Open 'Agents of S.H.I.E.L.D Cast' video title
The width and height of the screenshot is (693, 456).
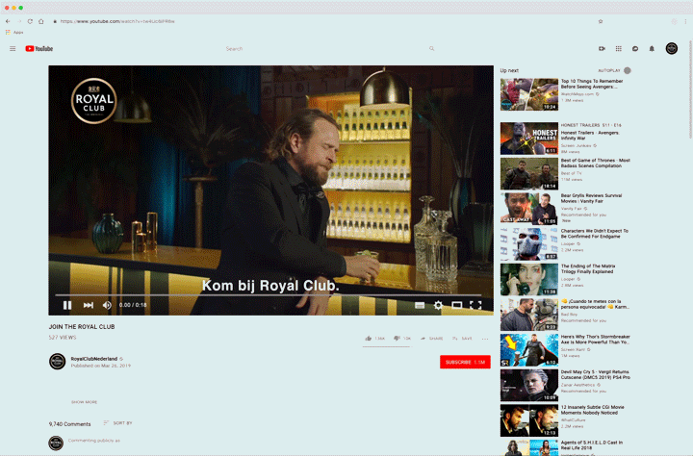pos(592,445)
